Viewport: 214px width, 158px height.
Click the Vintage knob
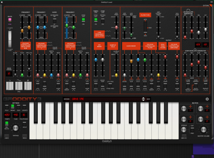(x=16, y=128)
